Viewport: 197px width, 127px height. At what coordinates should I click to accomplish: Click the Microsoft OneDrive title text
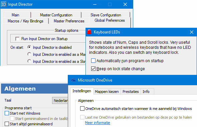(x=95, y=80)
